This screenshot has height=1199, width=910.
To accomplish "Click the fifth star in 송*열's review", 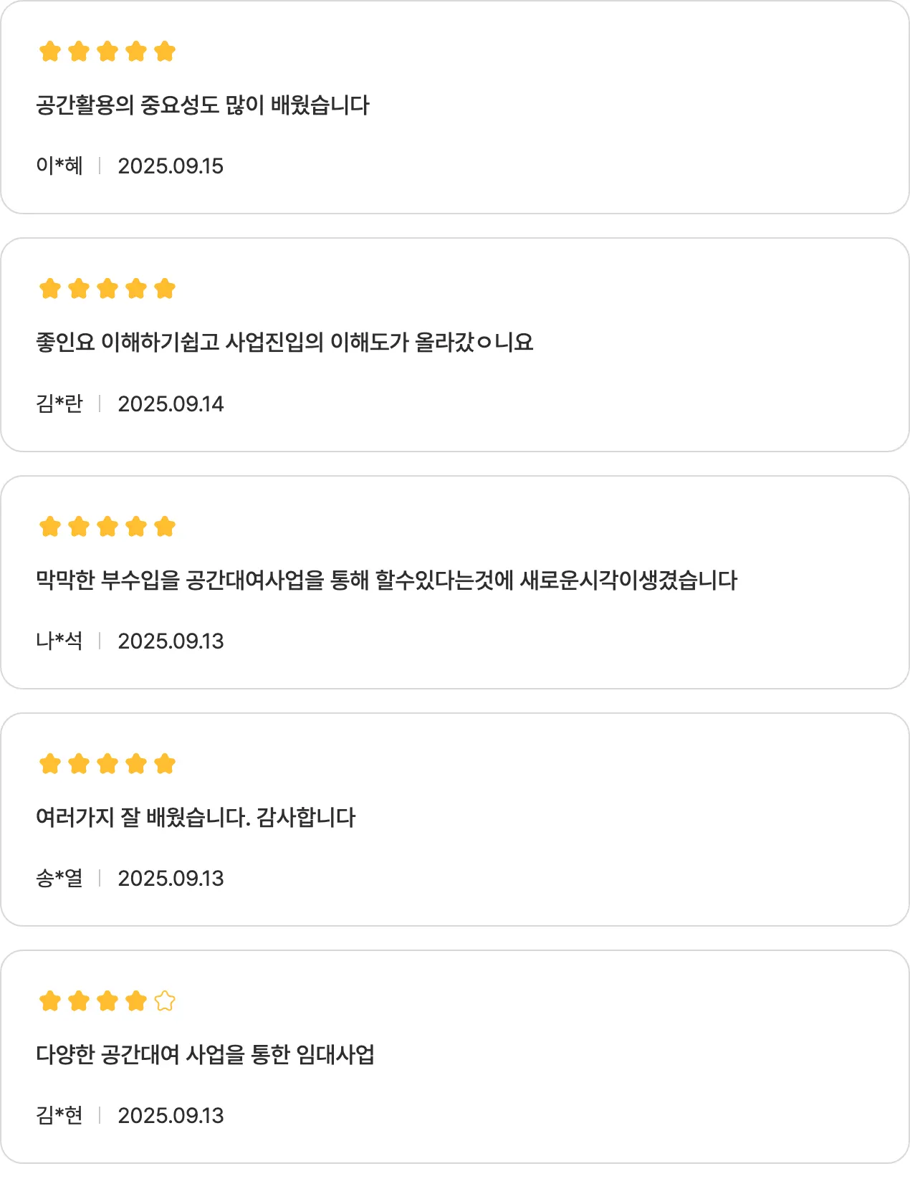I will point(165,764).
